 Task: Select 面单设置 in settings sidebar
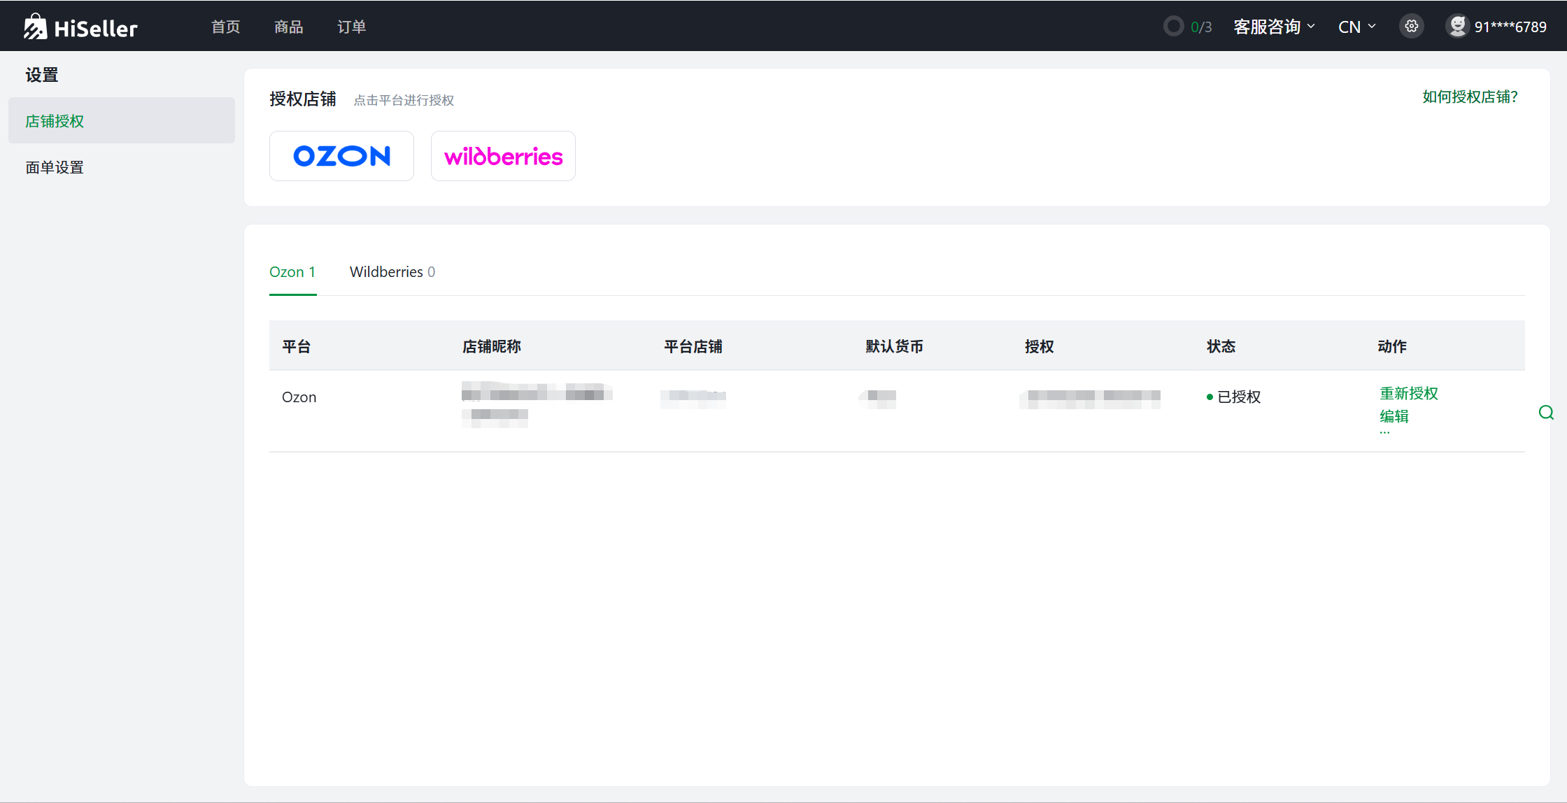(55, 167)
